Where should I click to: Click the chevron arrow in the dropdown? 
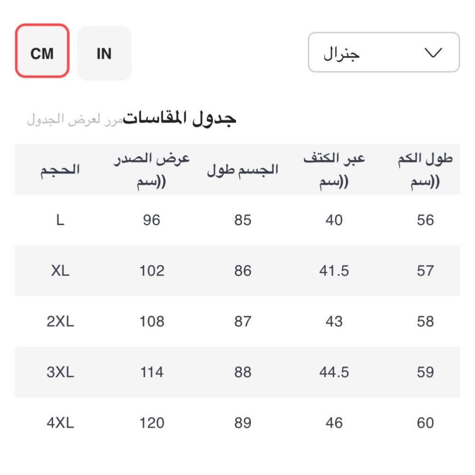click(433, 53)
